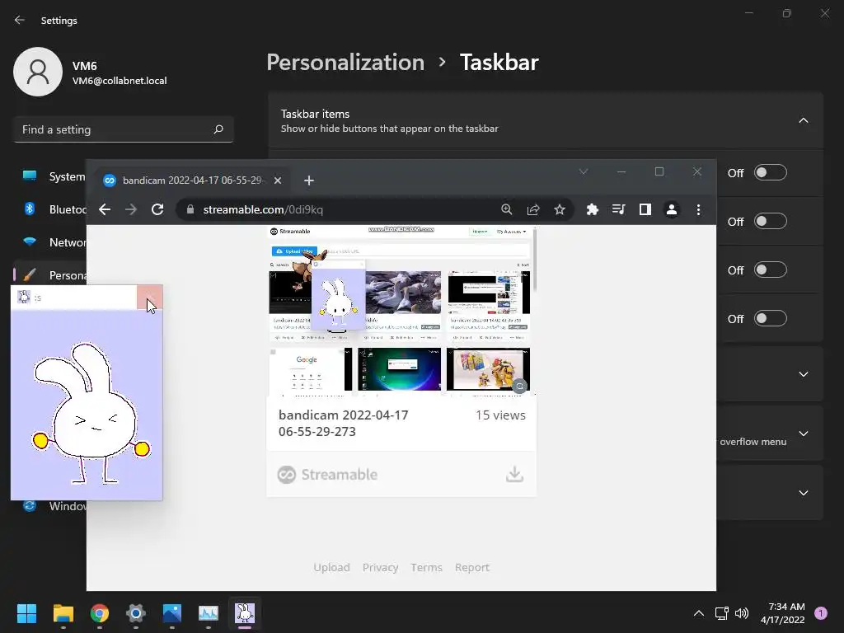
Task: Close the bandicam Chrome tab
Action: tap(278, 181)
